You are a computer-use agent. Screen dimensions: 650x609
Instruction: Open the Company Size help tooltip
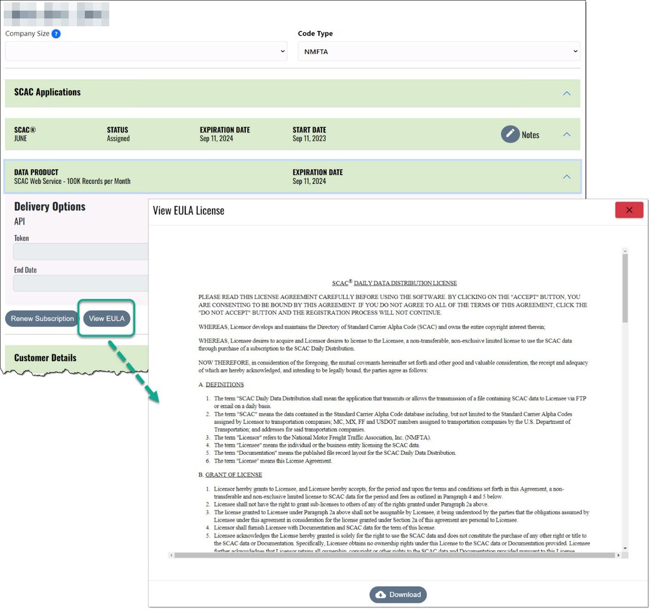pos(55,33)
